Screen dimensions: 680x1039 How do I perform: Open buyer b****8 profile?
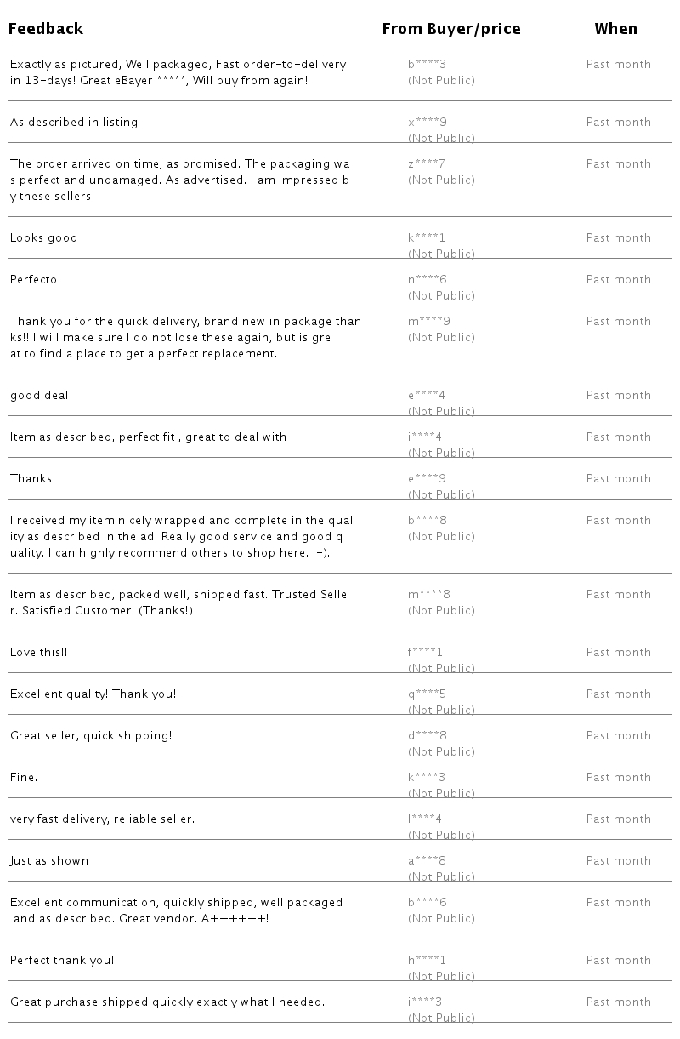[x=427, y=520]
